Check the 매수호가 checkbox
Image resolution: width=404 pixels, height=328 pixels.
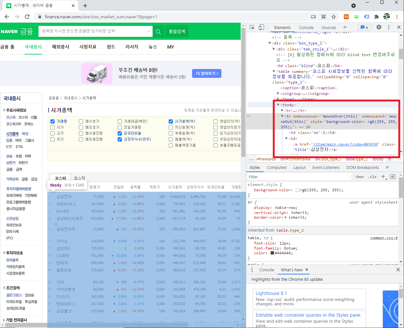point(81,121)
